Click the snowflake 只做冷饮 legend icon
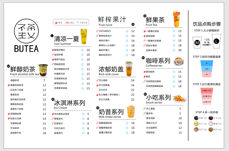Viewport: 229px width, 151px height. point(78,22)
